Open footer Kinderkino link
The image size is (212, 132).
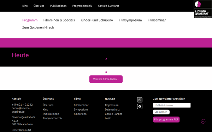click(80, 114)
